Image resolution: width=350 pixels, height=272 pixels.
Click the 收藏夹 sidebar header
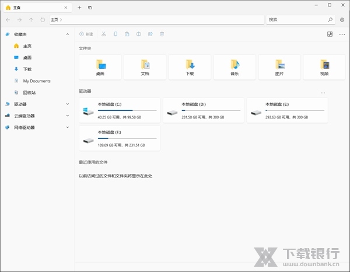click(20, 34)
